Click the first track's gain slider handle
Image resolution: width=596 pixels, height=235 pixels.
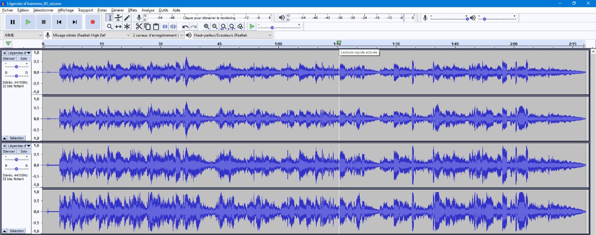tap(16, 67)
